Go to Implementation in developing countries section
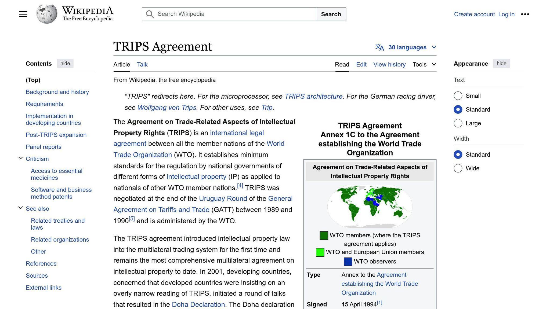 53,119
